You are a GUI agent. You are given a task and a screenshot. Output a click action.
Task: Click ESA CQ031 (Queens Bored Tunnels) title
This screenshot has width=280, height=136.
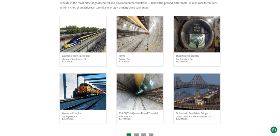tap(138, 113)
